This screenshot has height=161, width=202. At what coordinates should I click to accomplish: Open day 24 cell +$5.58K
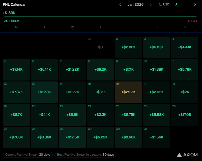(x=157, y=115)
